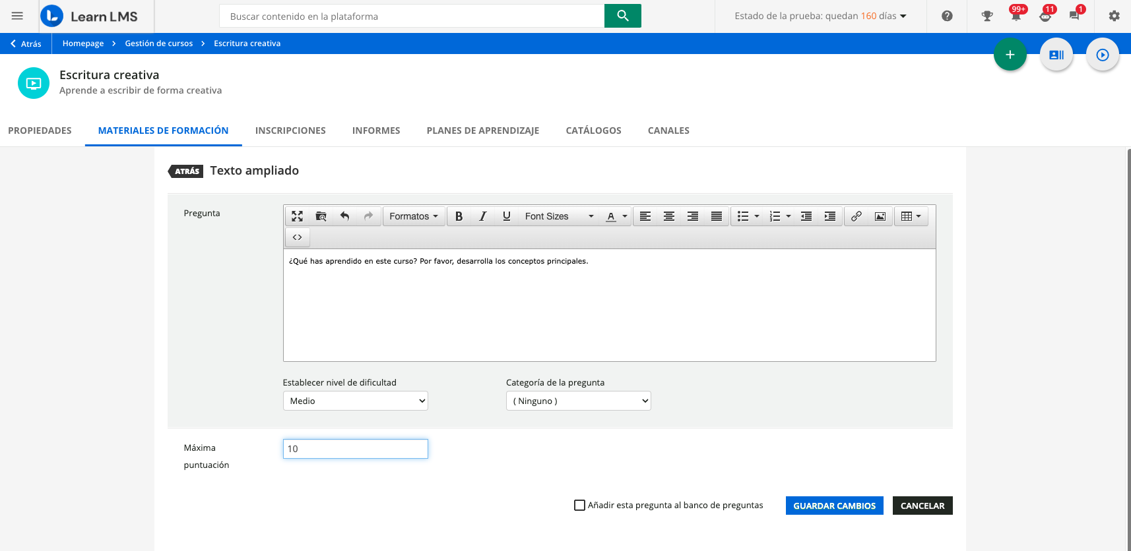Click the editor's file manager icon
The width and height of the screenshot is (1131, 551).
pyautogui.click(x=321, y=216)
